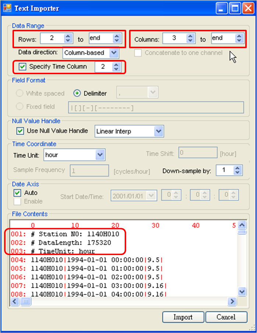257x333 pixels.
Task: Click inside the Rows start input field
Action: (51, 38)
